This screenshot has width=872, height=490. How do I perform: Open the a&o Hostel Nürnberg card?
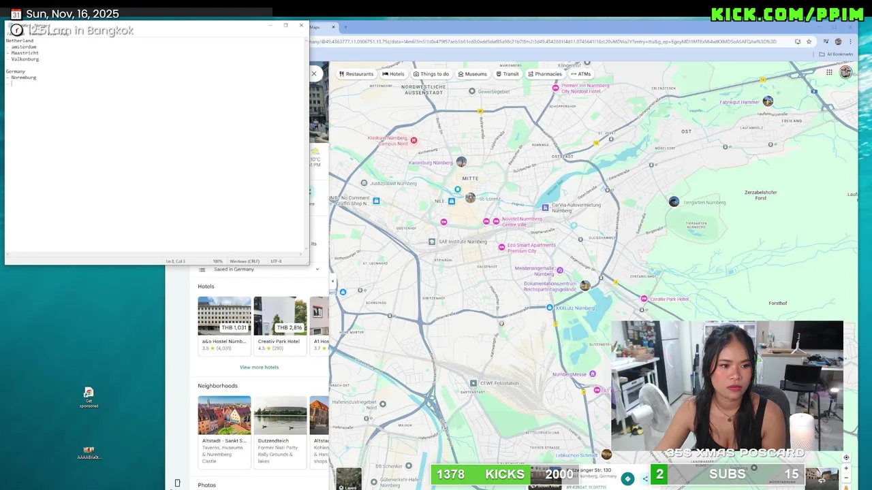[225, 325]
